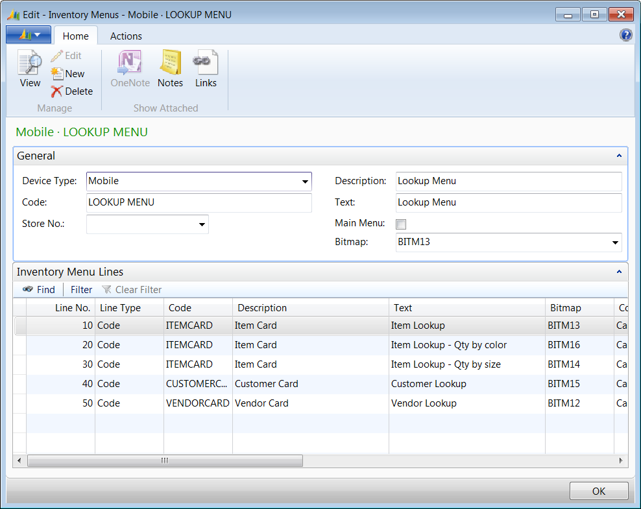The image size is (641, 509).
Task: Select the Home ribbon tab
Action: (76, 36)
